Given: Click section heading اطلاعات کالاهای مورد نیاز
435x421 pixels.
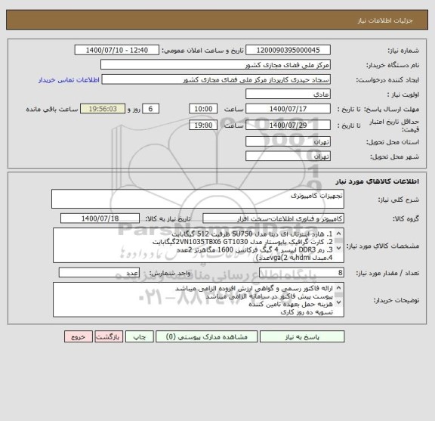Looking at the screenshot, I should (x=378, y=181).
